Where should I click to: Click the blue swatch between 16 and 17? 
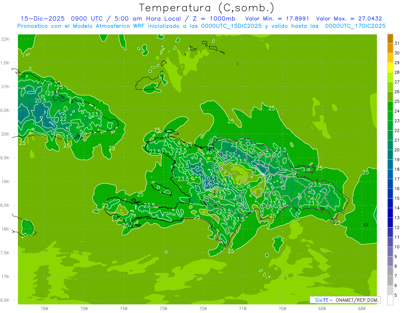coord(390,184)
